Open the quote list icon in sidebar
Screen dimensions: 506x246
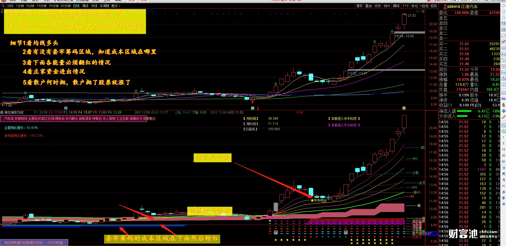(x=504, y=24)
